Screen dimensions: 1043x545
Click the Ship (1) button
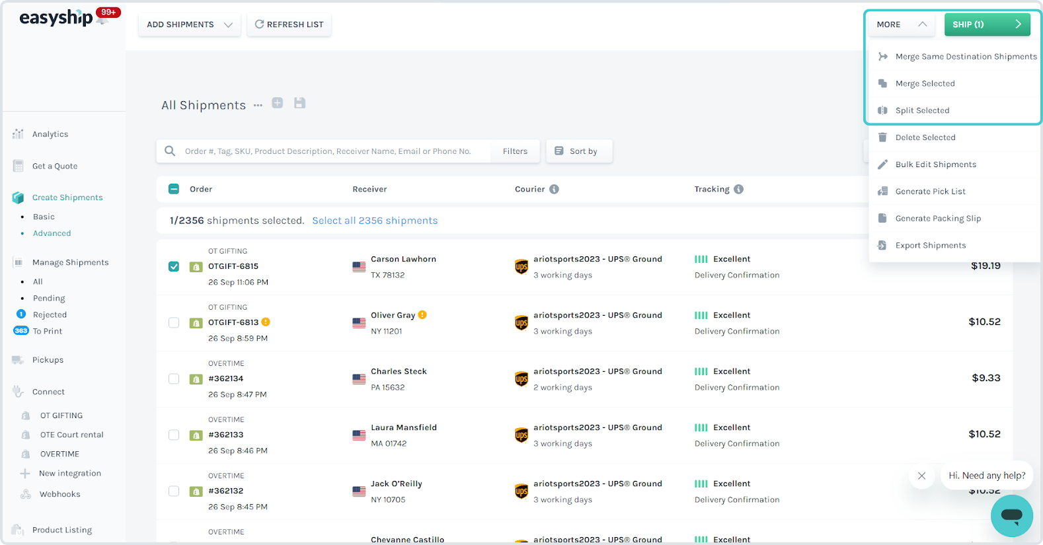(987, 24)
